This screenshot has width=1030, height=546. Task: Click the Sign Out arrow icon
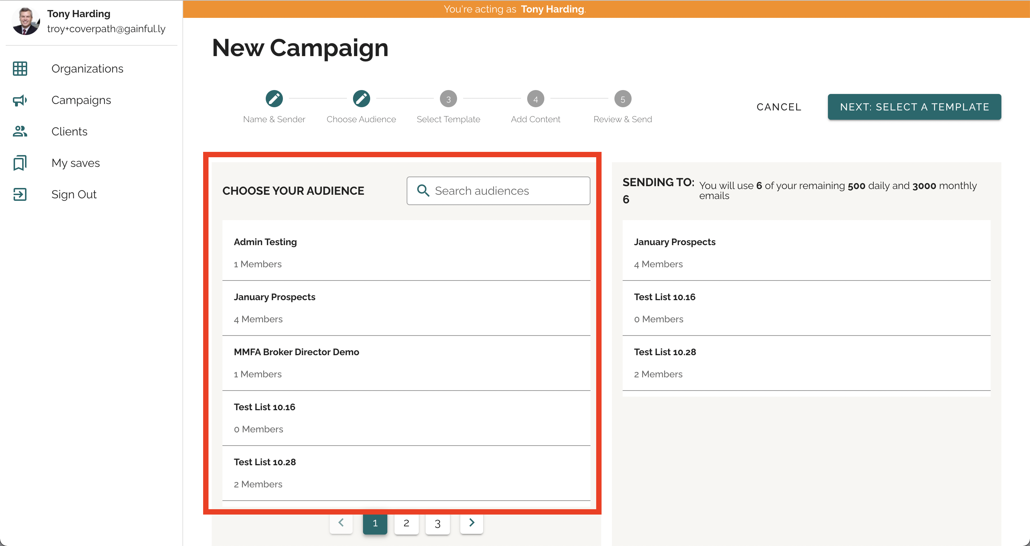click(20, 194)
